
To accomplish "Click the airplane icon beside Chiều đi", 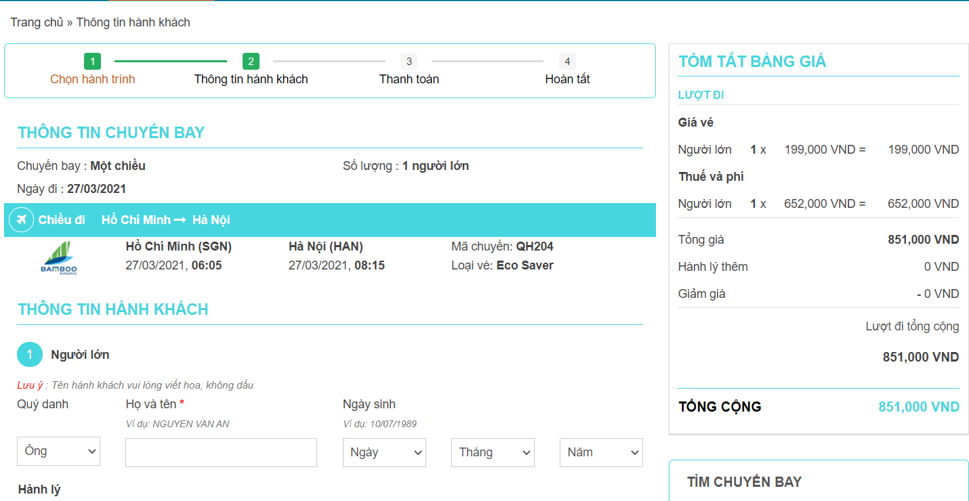I will pyautogui.click(x=21, y=220).
